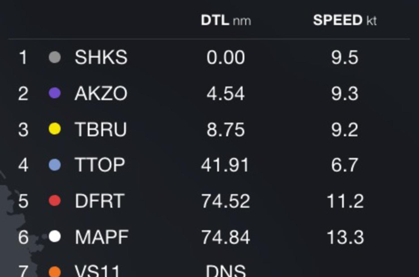
Task: Select the TBRU team name
Action: pyautogui.click(x=101, y=129)
